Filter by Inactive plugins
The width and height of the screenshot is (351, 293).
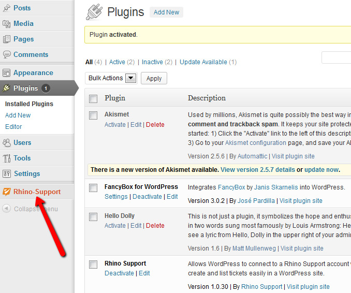[152, 62]
